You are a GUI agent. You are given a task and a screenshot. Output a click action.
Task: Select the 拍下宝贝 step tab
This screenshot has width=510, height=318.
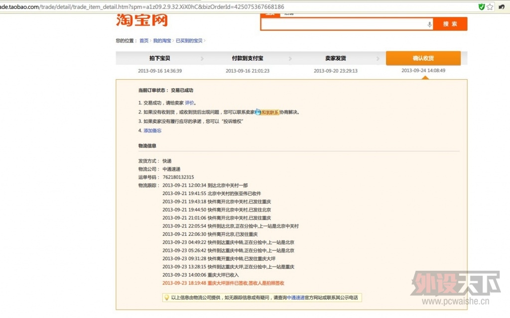tap(160, 58)
